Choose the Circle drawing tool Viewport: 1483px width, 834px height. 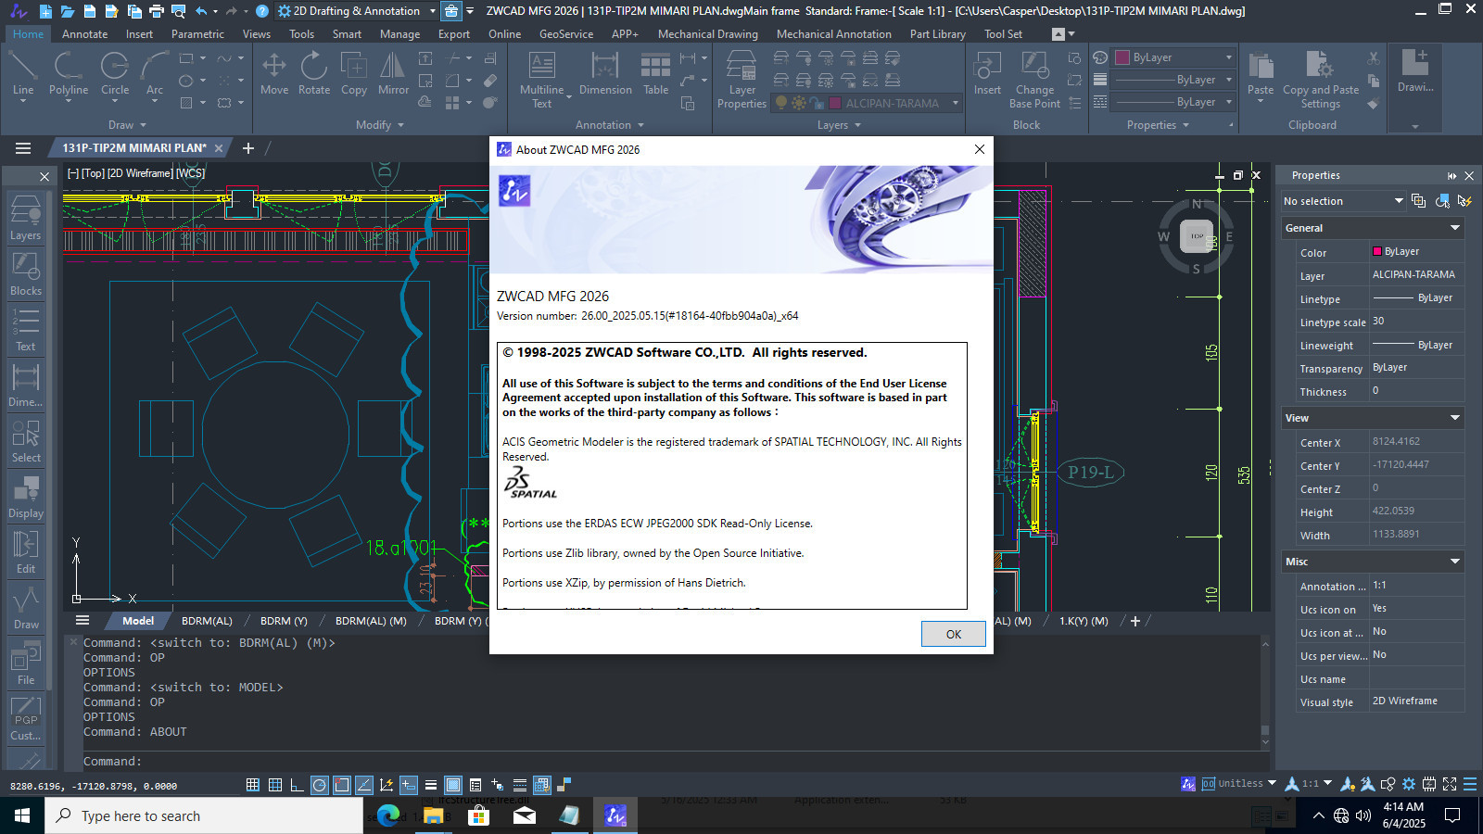[x=115, y=74]
